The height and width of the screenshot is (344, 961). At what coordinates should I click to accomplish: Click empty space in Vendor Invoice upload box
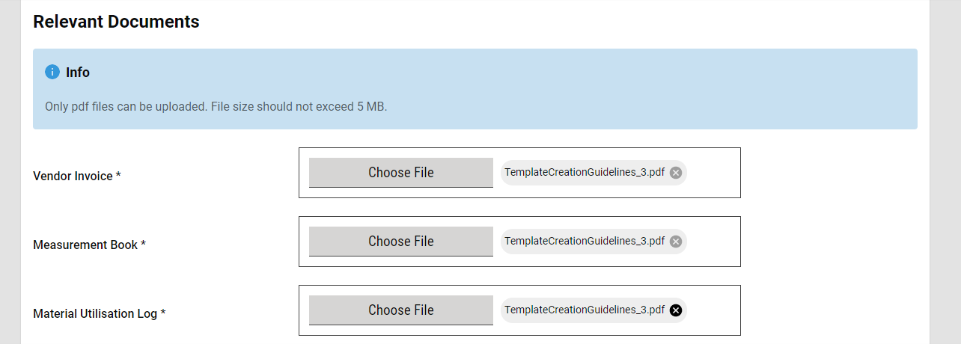coord(713,173)
